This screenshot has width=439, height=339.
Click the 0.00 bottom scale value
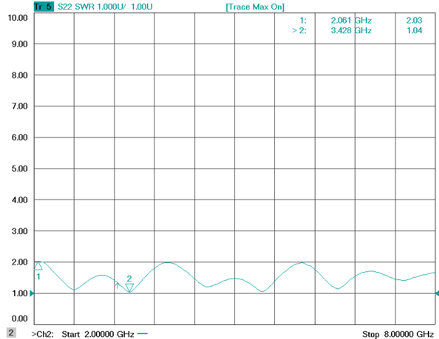20,319
